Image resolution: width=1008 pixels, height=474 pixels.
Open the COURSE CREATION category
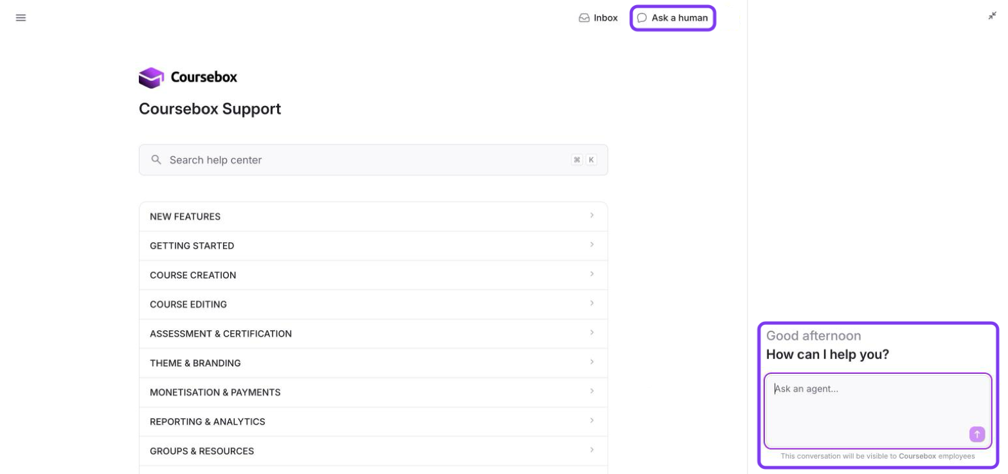(x=373, y=275)
